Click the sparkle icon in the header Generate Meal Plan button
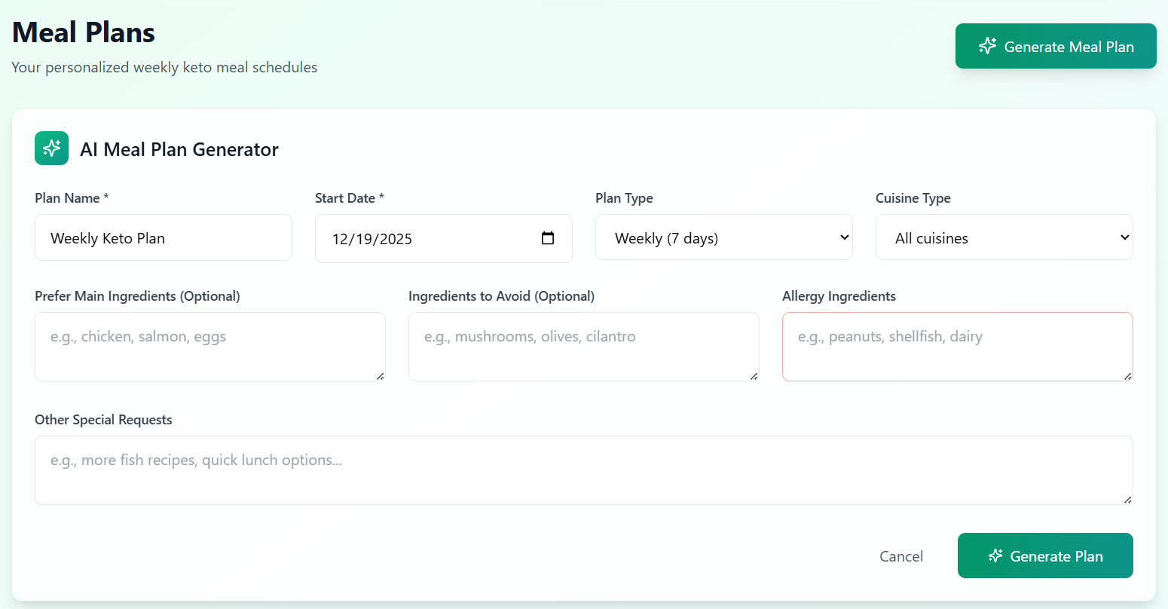1168x609 pixels. point(987,46)
